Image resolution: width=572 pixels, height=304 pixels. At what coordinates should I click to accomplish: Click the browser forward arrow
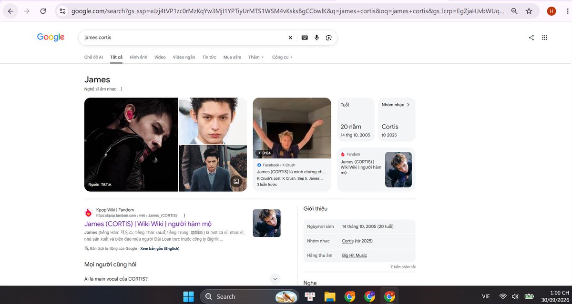[27, 11]
